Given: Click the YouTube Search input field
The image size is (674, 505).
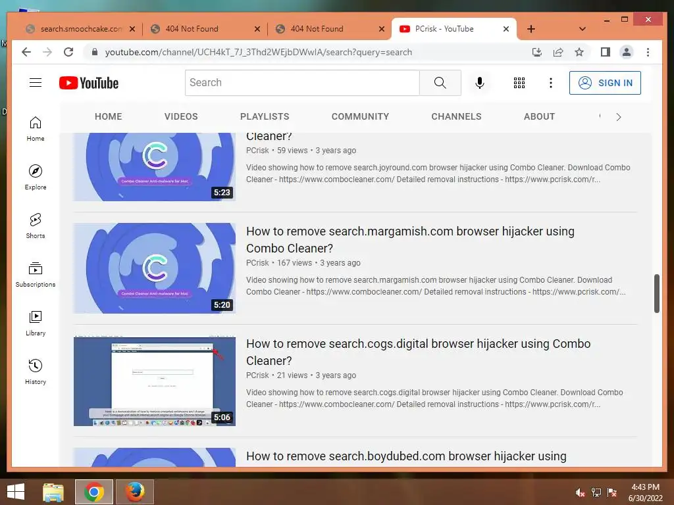Looking at the screenshot, I should (x=302, y=82).
